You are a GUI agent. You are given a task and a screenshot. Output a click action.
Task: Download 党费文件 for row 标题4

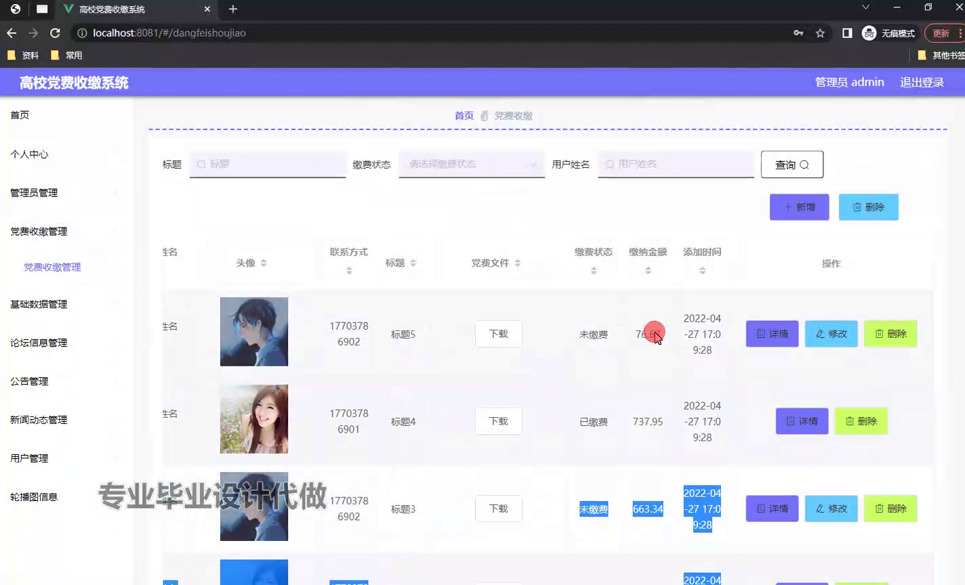click(499, 421)
